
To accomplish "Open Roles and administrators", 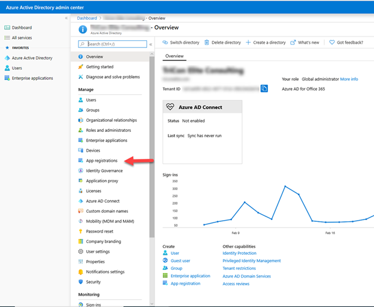I will tap(108, 130).
